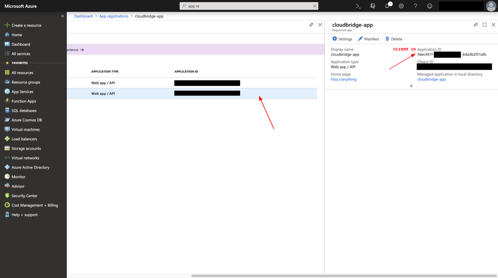
Task: Click the horizontal scrollbar at the bottom
Action: point(344,276)
